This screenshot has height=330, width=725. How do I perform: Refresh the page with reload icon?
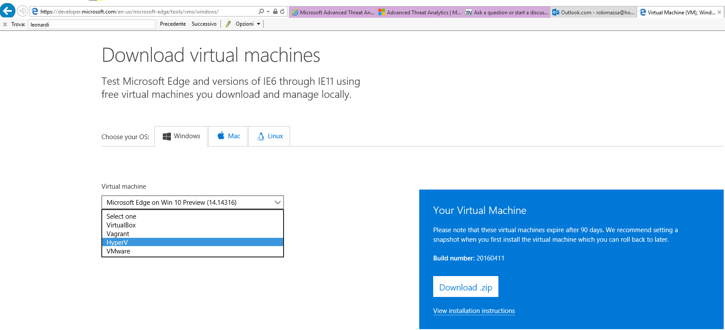(282, 12)
